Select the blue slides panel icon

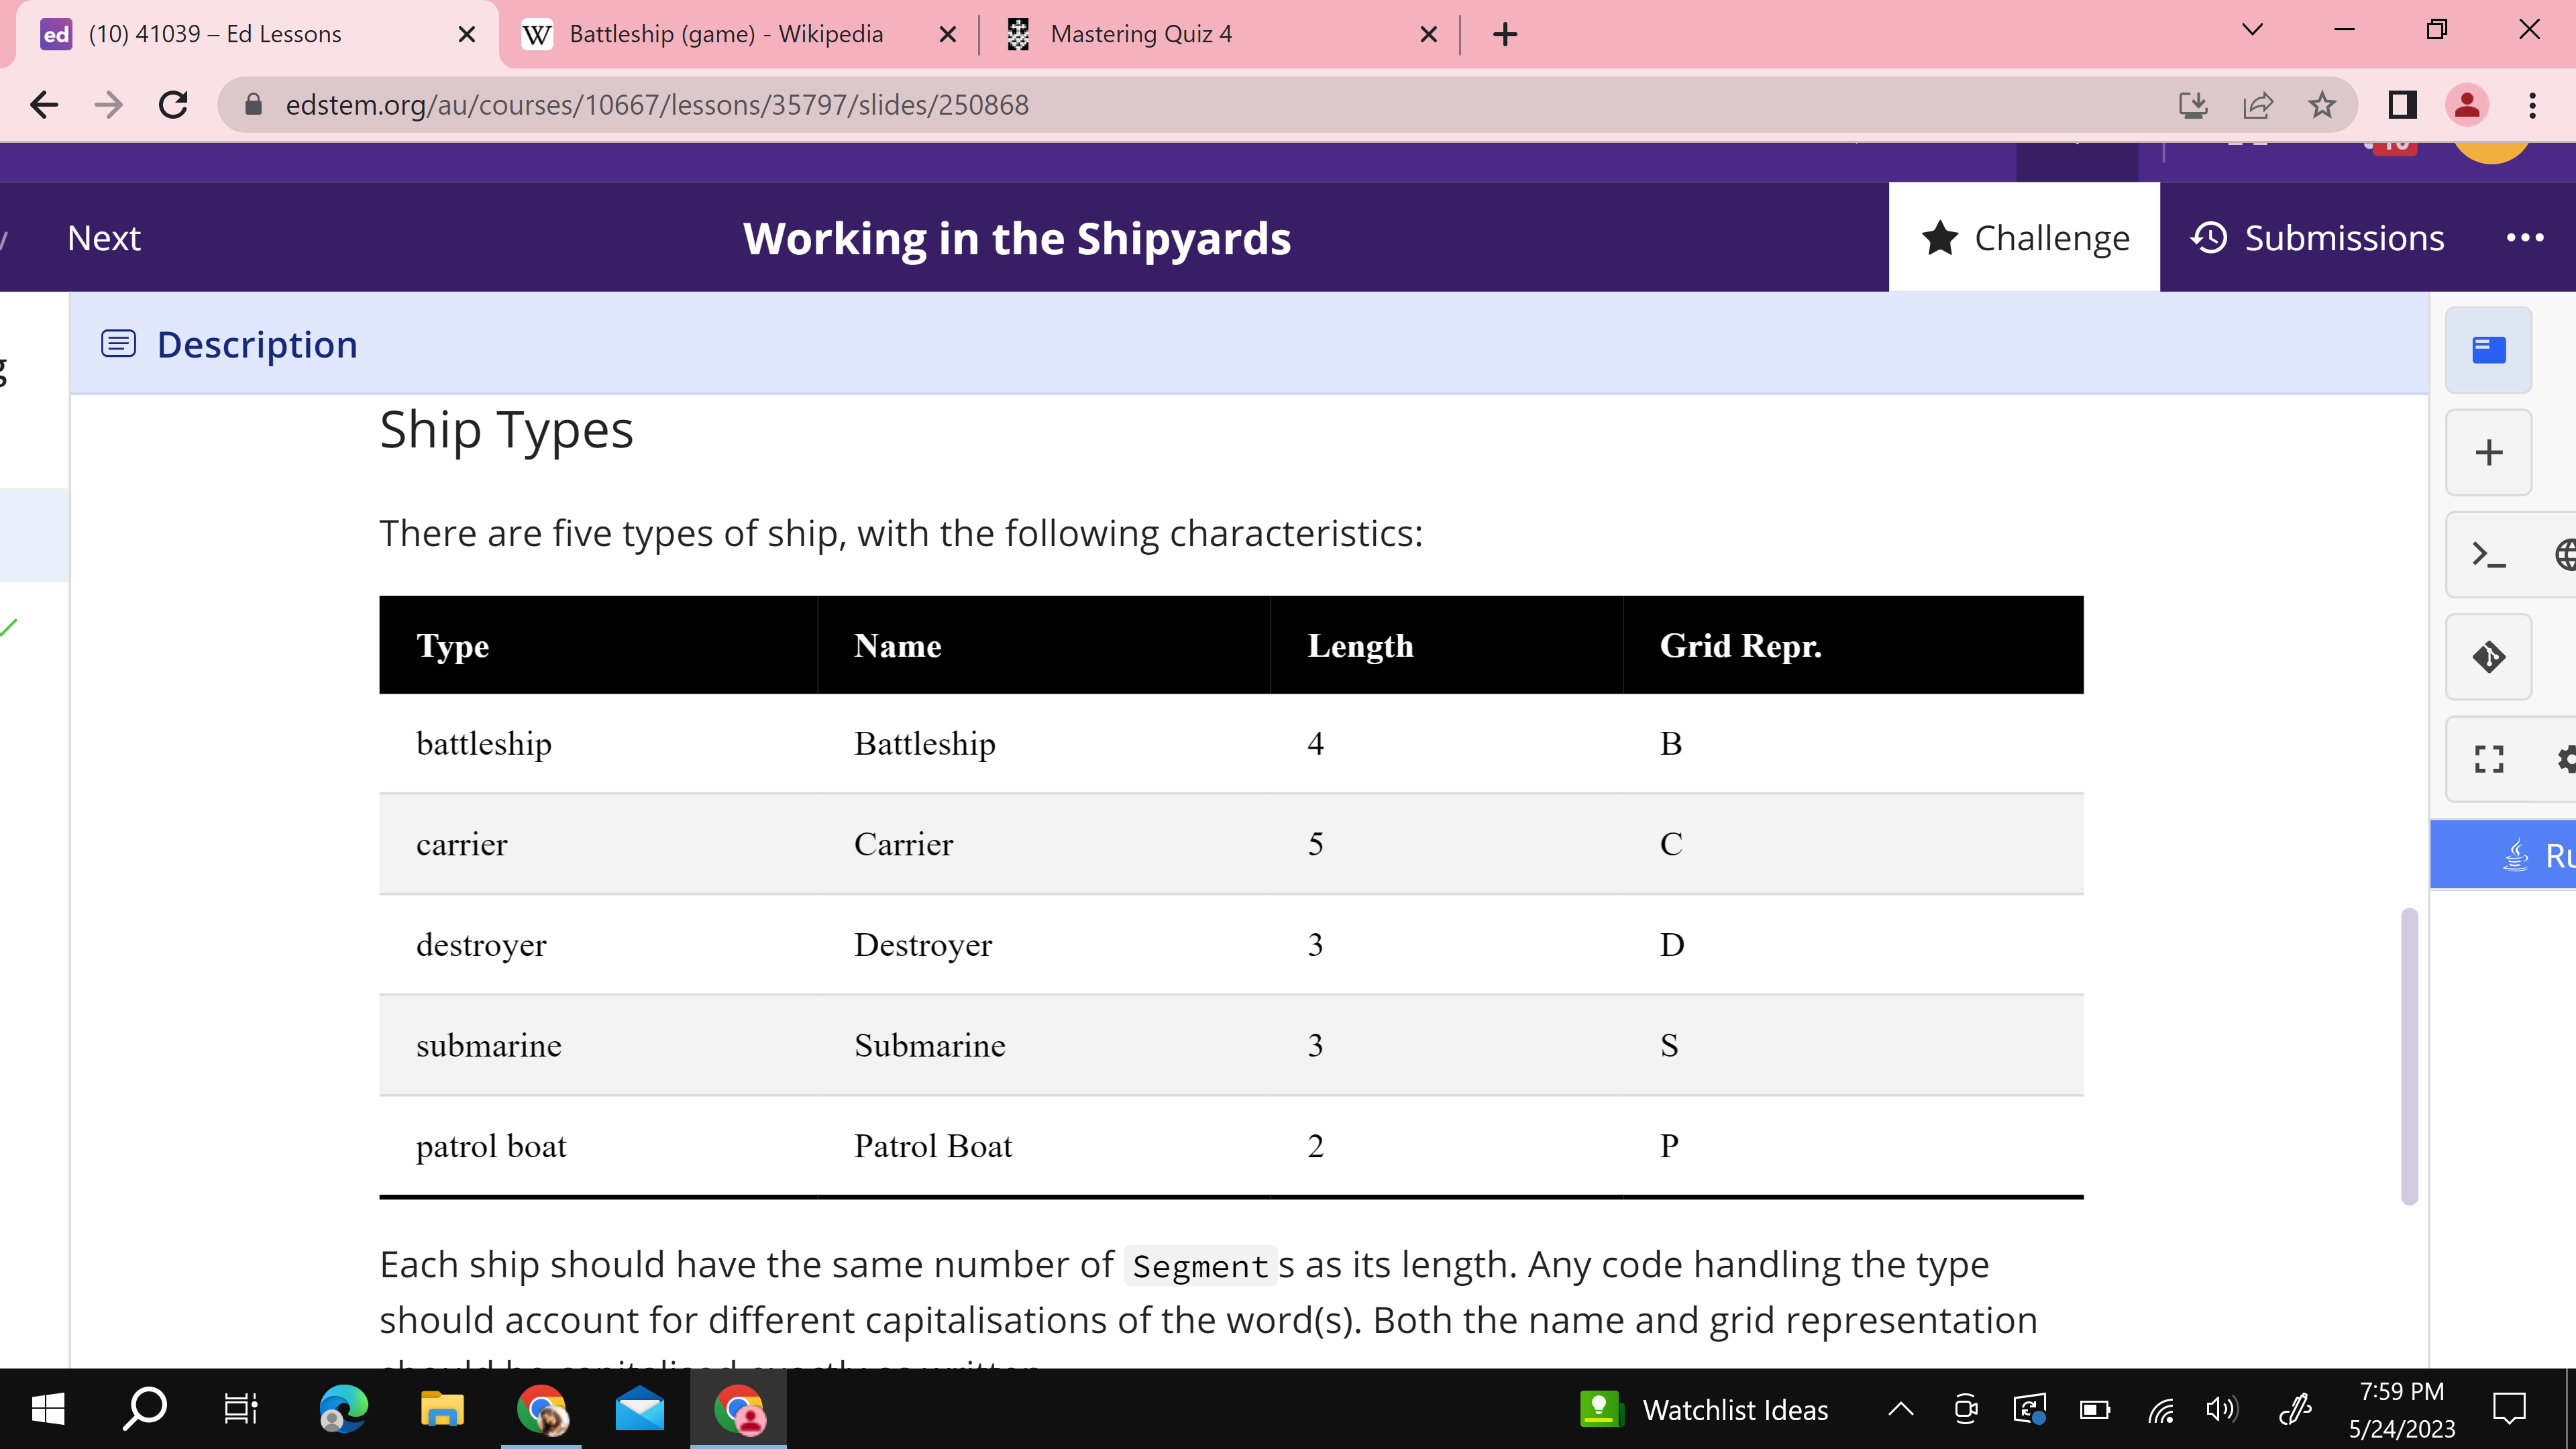2488,350
